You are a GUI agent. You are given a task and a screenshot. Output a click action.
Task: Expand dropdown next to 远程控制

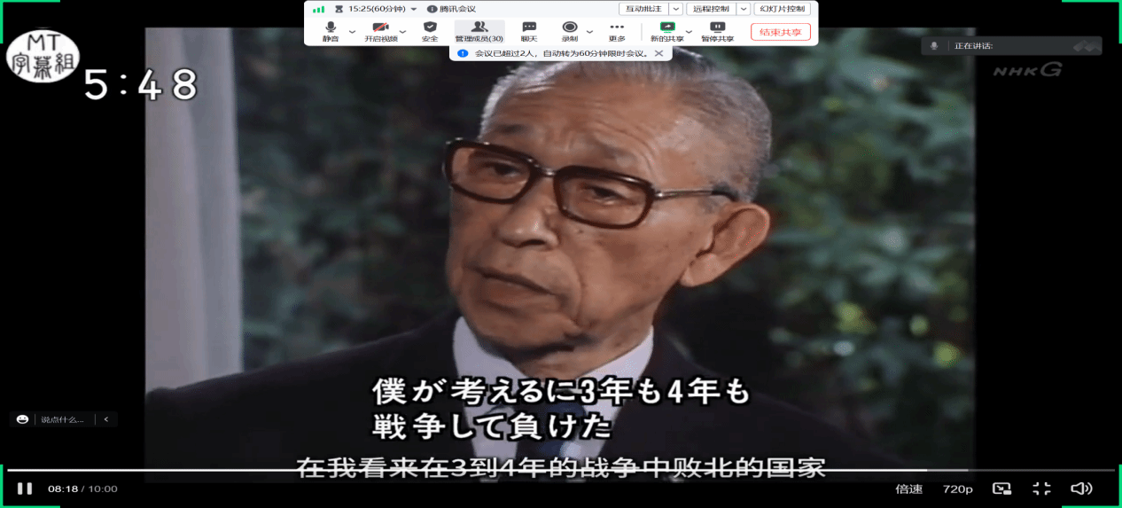click(744, 9)
